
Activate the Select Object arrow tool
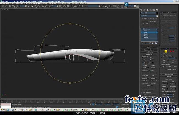[29, 6]
